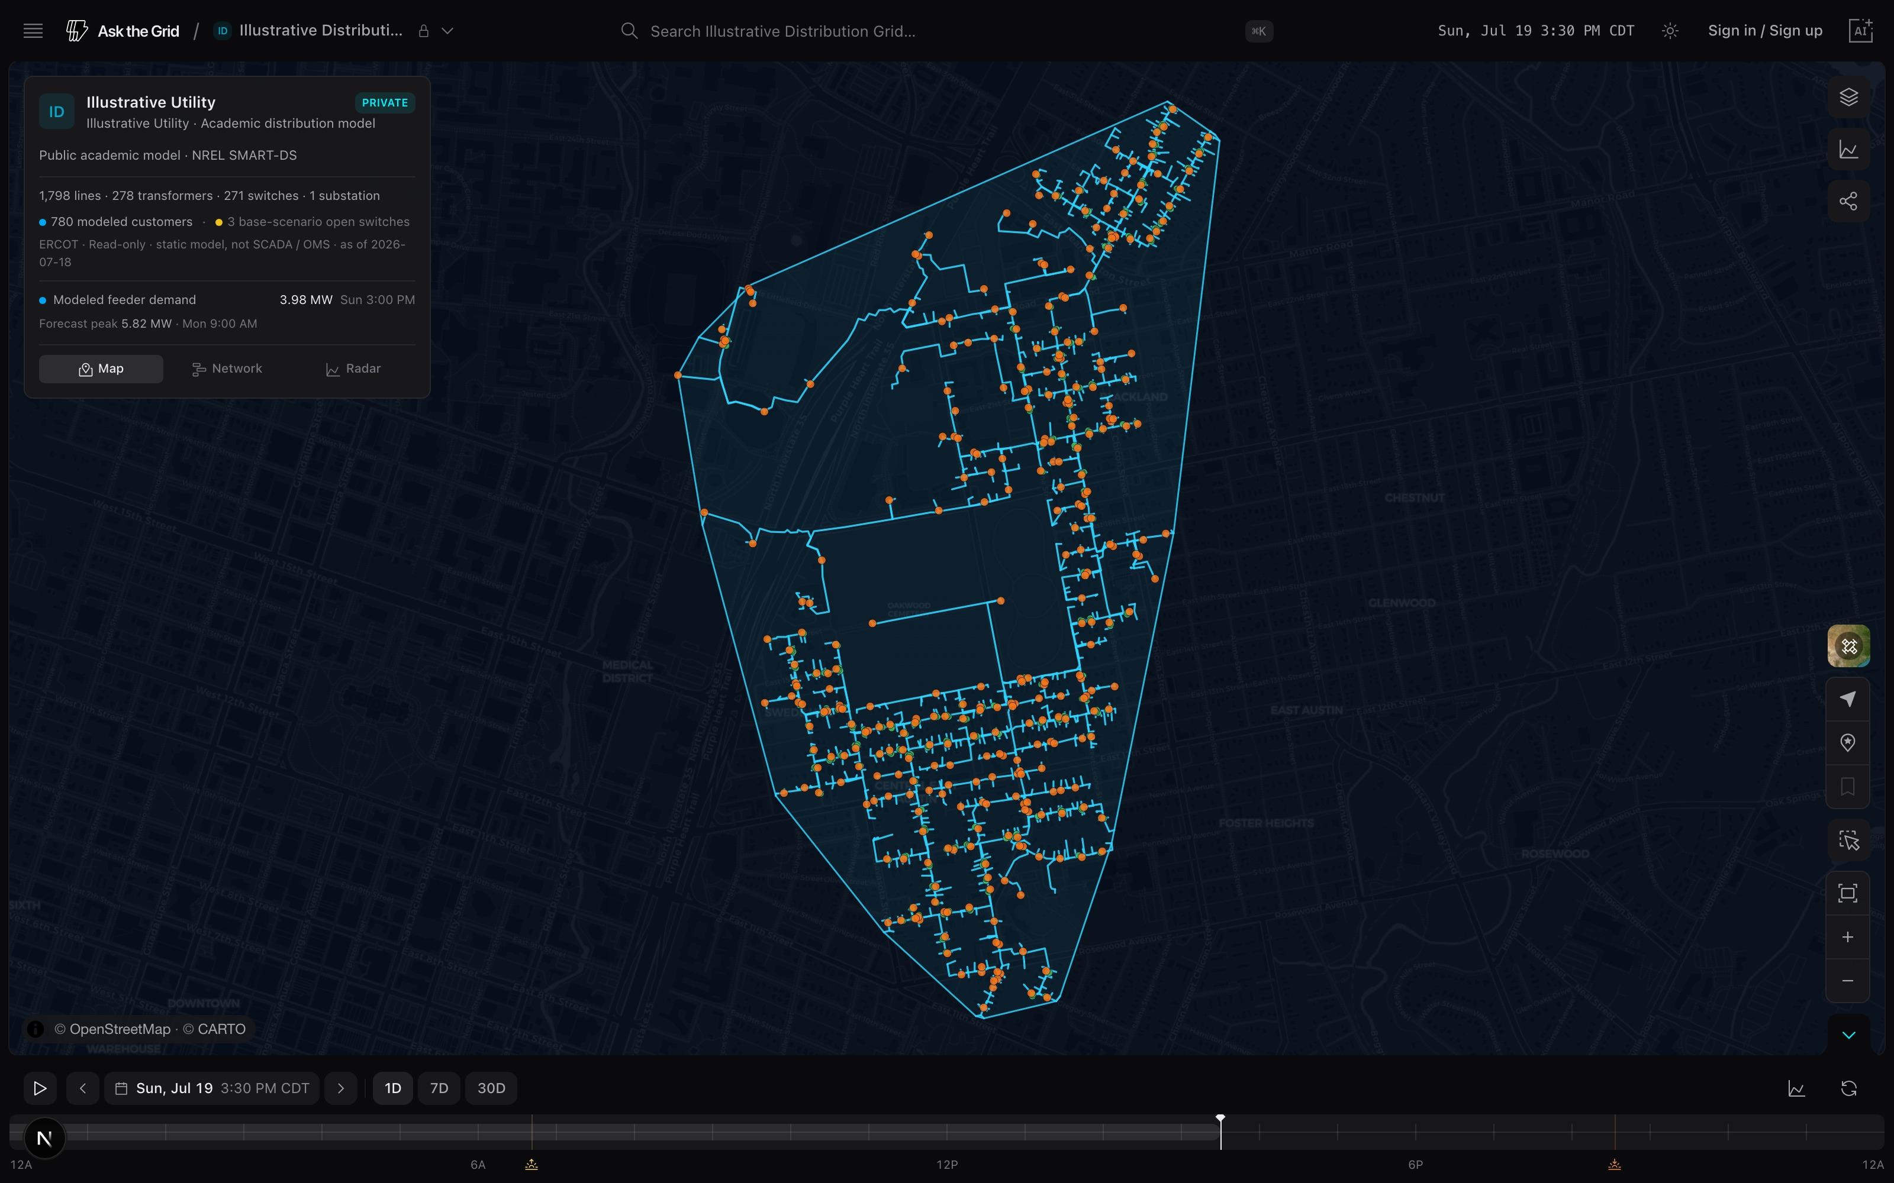The width and height of the screenshot is (1894, 1183).
Task: Open the hamburger menu
Action: [33, 31]
